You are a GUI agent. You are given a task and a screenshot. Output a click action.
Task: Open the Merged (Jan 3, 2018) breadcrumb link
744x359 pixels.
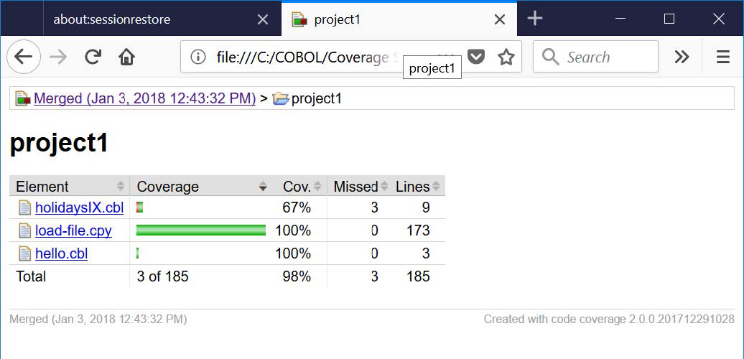coord(145,98)
